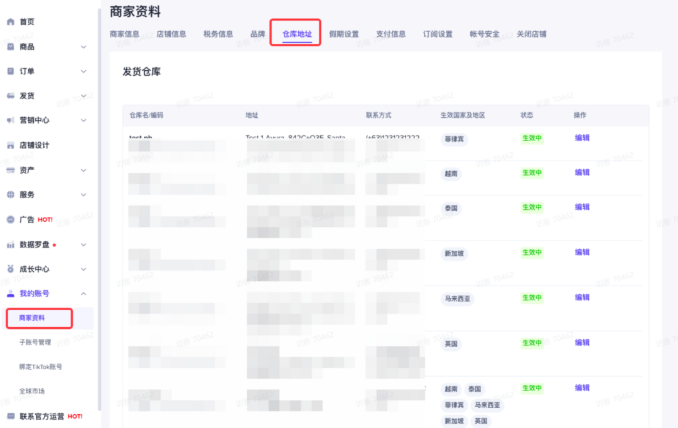Expand the 商品 sidebar section
The height and width of the screenshot is (428, 678).
click(83, 46)
